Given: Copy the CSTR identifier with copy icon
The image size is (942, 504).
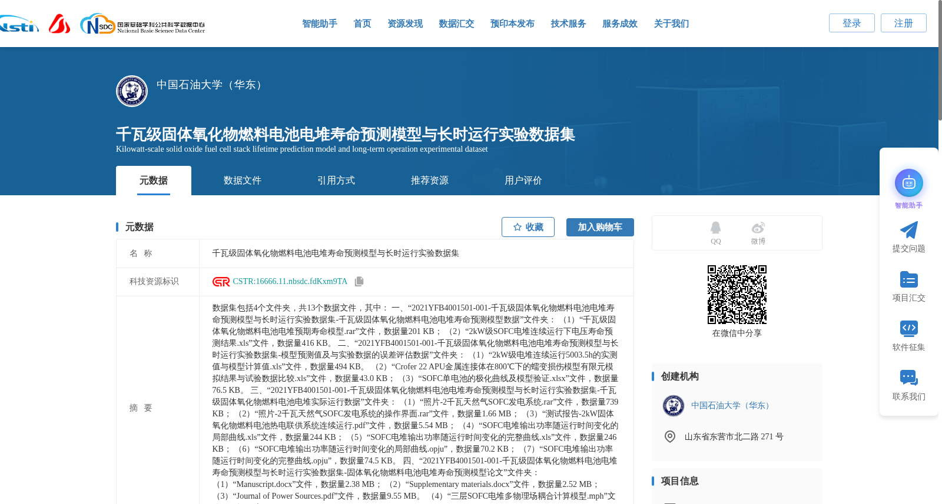Looking at the screenshot, I should tap(359, 282).
